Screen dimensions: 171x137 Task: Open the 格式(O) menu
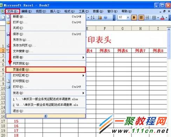point(70,11)
